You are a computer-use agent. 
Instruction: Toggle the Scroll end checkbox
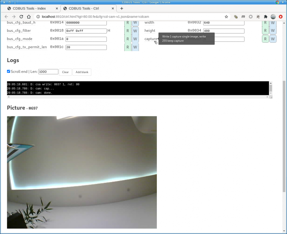9,71
